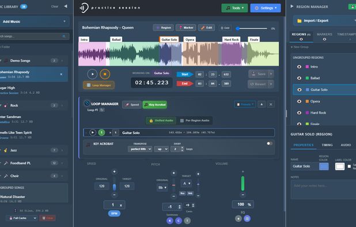Select the Opera region label on waveform
The height and width of the screenshot is (227, 356).
click(190, 40)
